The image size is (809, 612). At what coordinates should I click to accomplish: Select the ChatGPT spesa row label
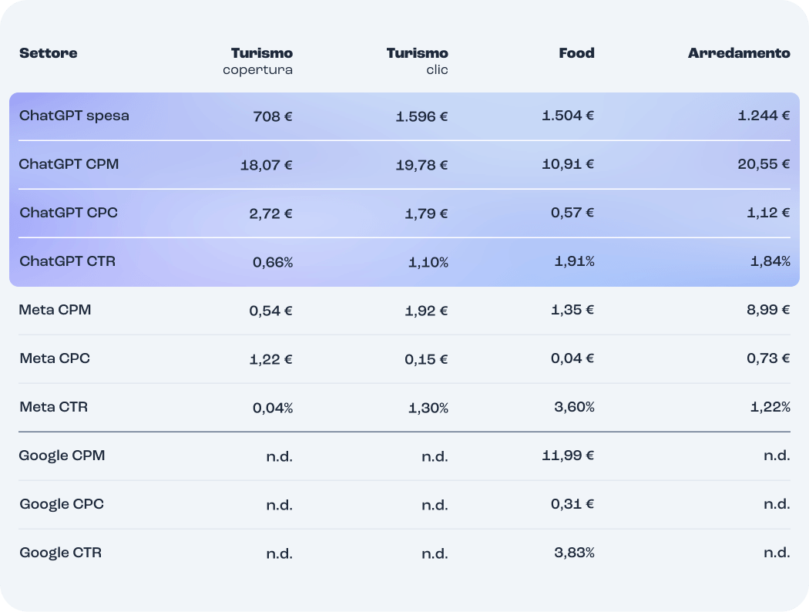[x=74, y=116]
